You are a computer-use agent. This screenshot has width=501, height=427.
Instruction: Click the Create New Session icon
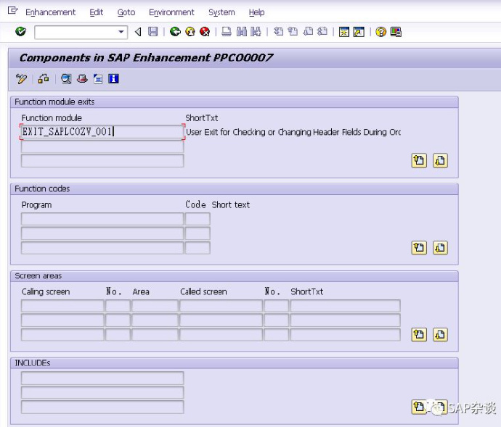coord(344,32)
